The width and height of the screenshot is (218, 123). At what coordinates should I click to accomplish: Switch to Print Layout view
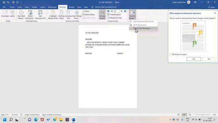coord(184,115)
